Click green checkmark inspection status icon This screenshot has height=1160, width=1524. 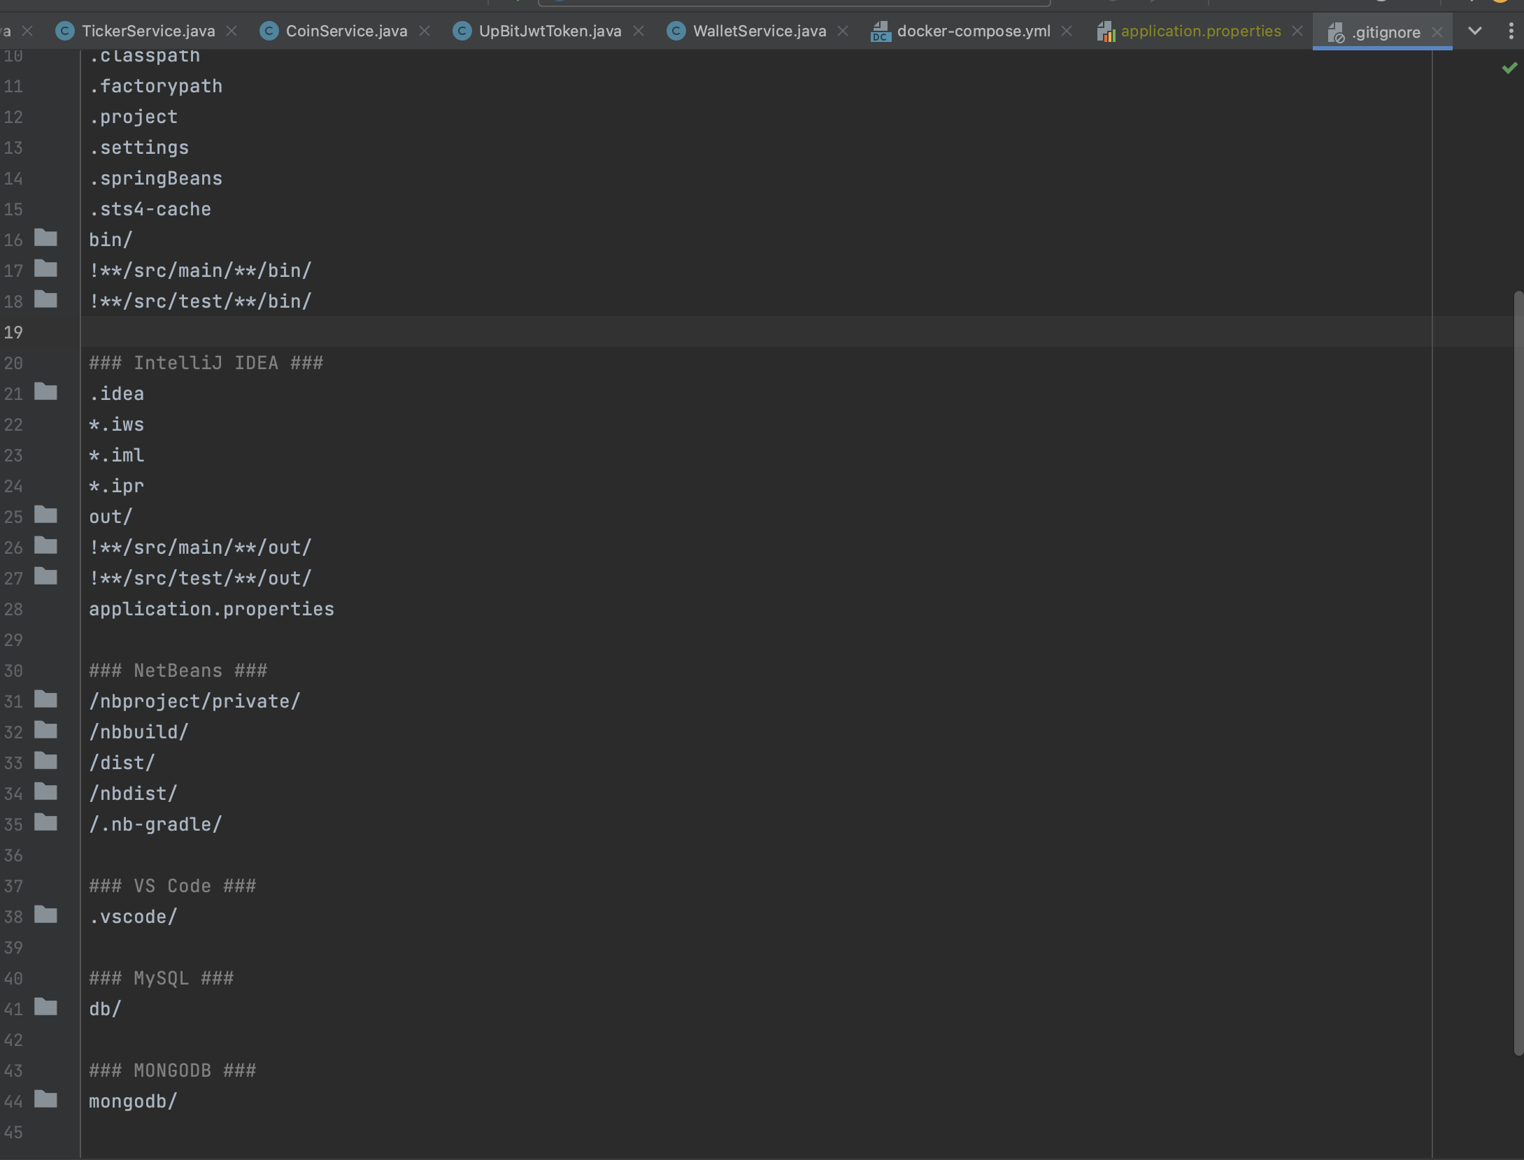1509,68
